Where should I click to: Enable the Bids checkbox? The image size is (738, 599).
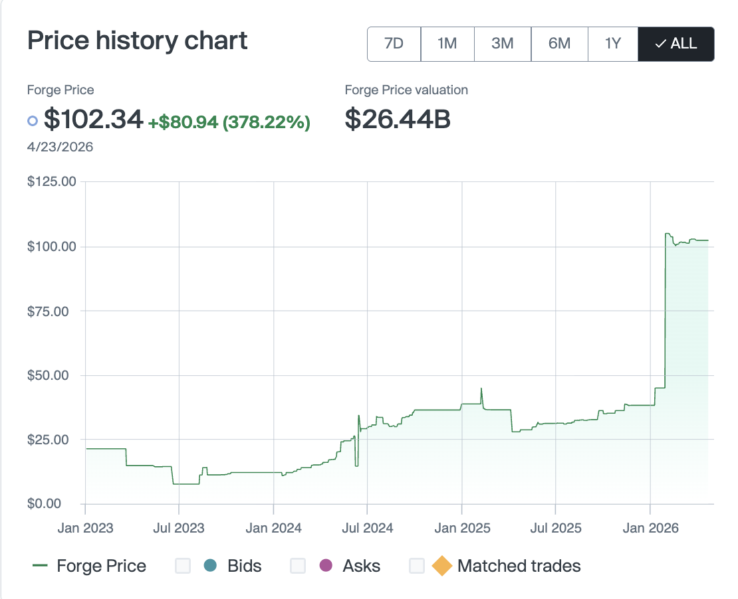click(x=182, y=566)
